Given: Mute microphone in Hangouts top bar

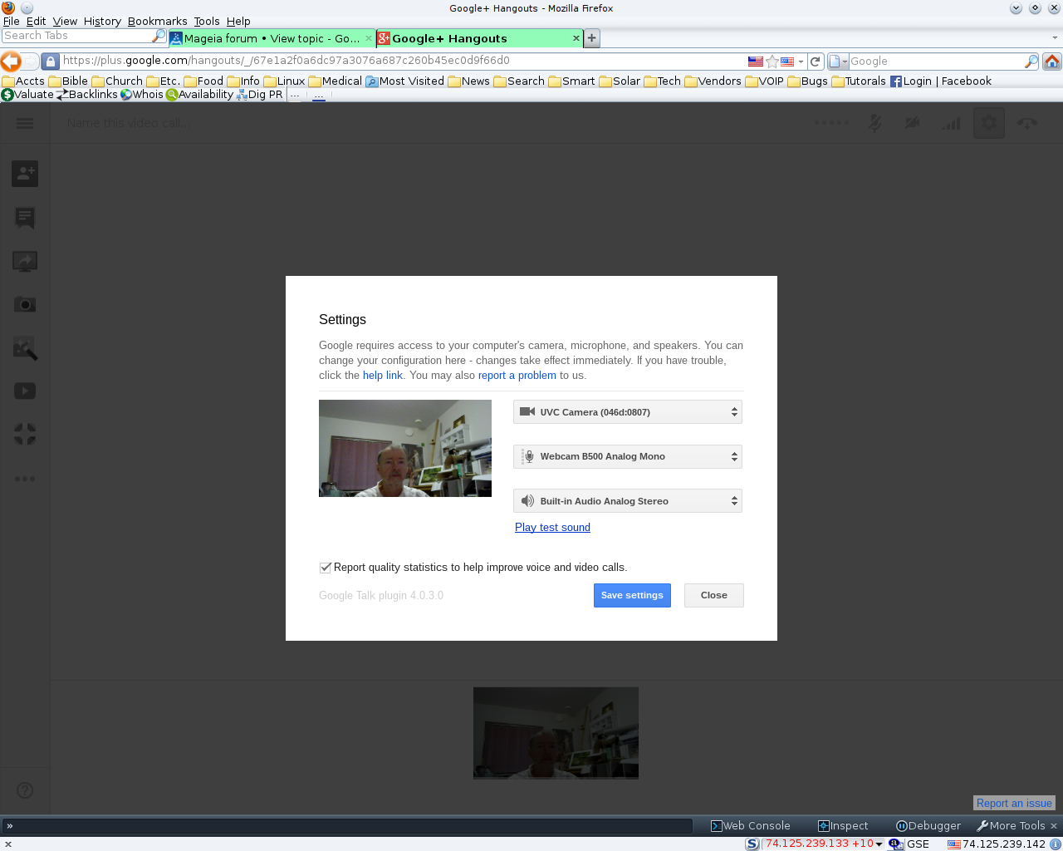Looking at the screenshot, I should pos(875,123).
